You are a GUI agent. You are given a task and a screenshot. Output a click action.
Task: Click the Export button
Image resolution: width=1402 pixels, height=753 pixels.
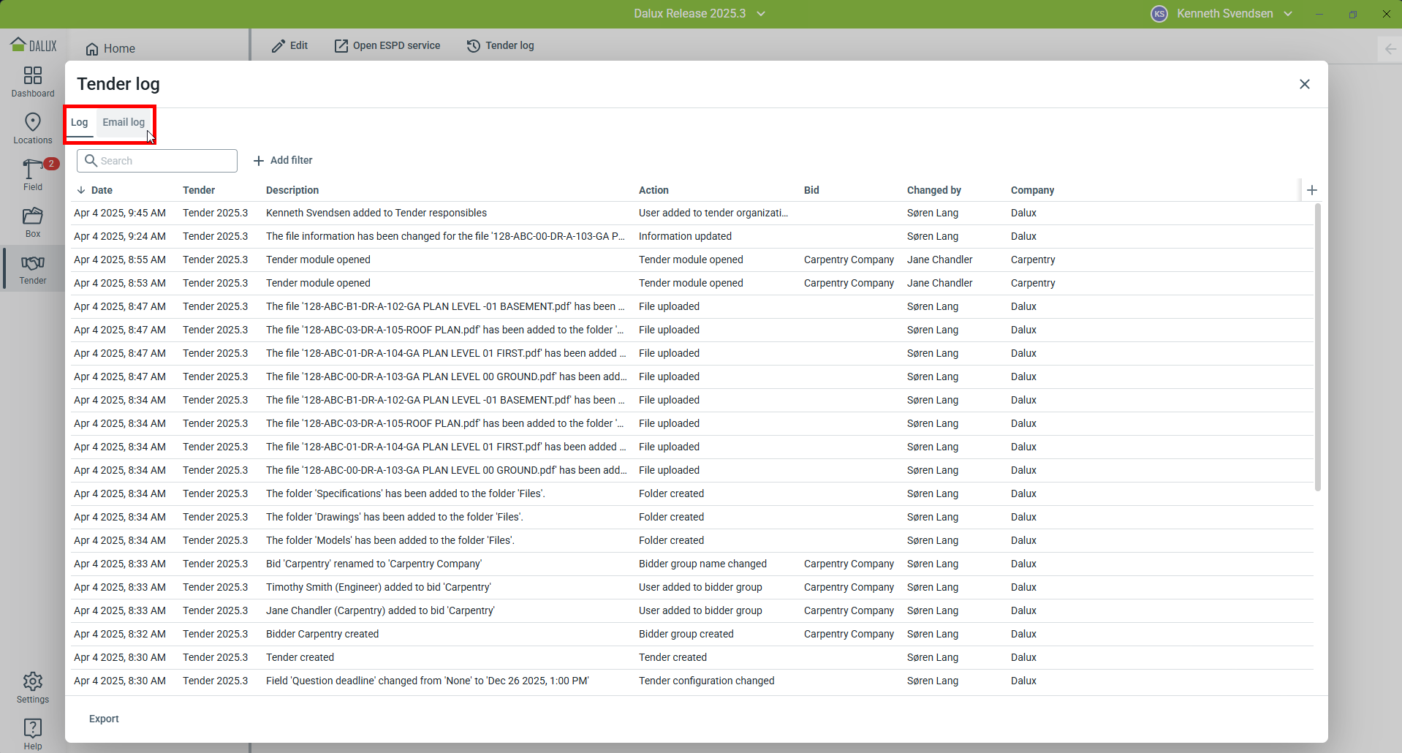coord(104,719)
